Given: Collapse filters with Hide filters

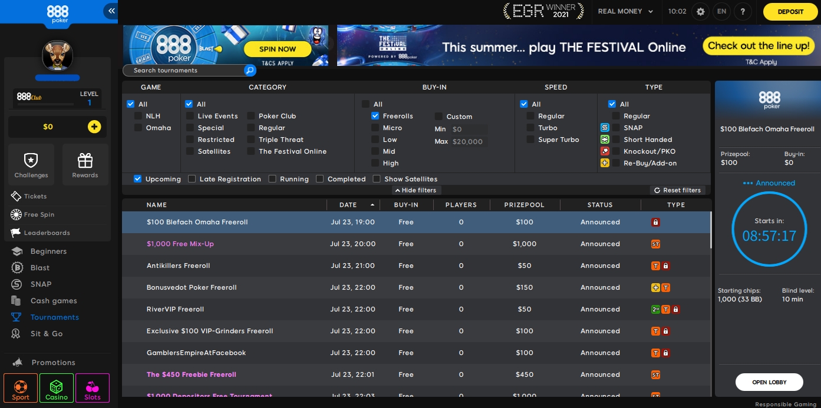Looking at the screenshot, I should [x=416, y=190].
